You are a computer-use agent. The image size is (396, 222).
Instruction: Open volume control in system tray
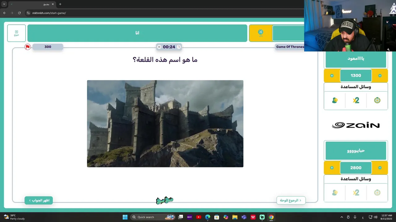pyautogui.click(x=376, y=217)
